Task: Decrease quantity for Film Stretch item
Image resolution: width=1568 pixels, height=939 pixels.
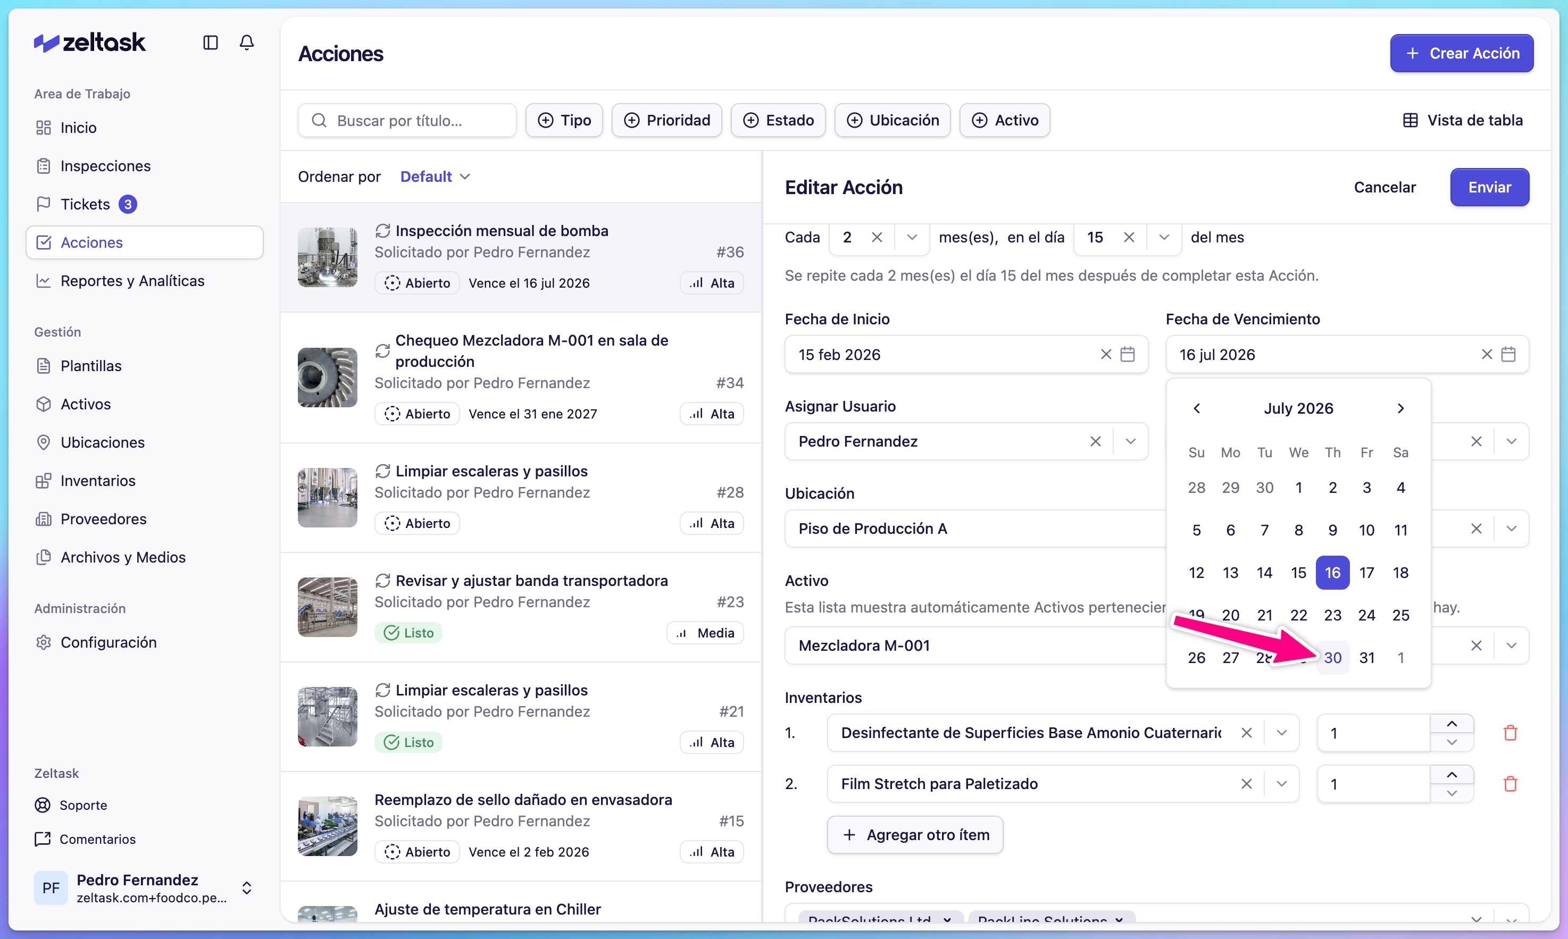Action: click(x=1452, y=793)
